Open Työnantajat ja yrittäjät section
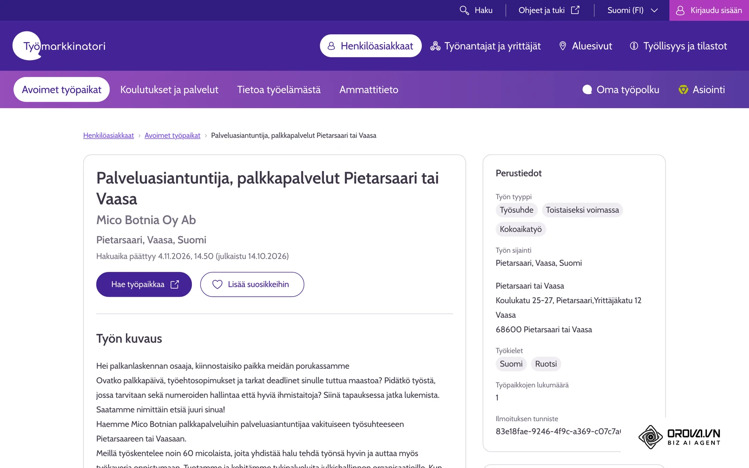This screenshot has width=749, height=468. point(485,46)
